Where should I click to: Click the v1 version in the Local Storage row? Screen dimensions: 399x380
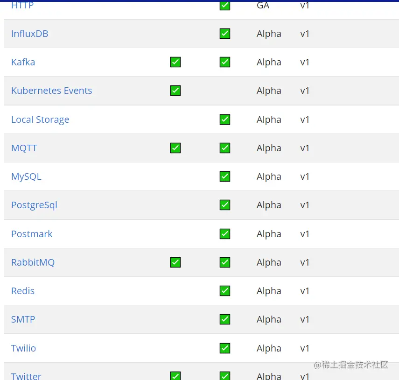point(305,120)
